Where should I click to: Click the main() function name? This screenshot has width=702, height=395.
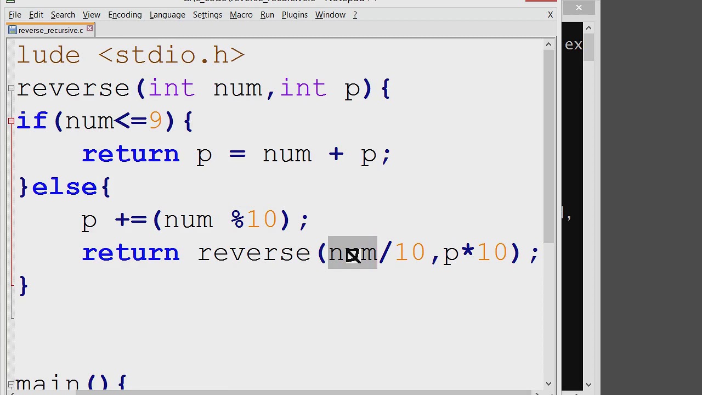tap(48, 383)
